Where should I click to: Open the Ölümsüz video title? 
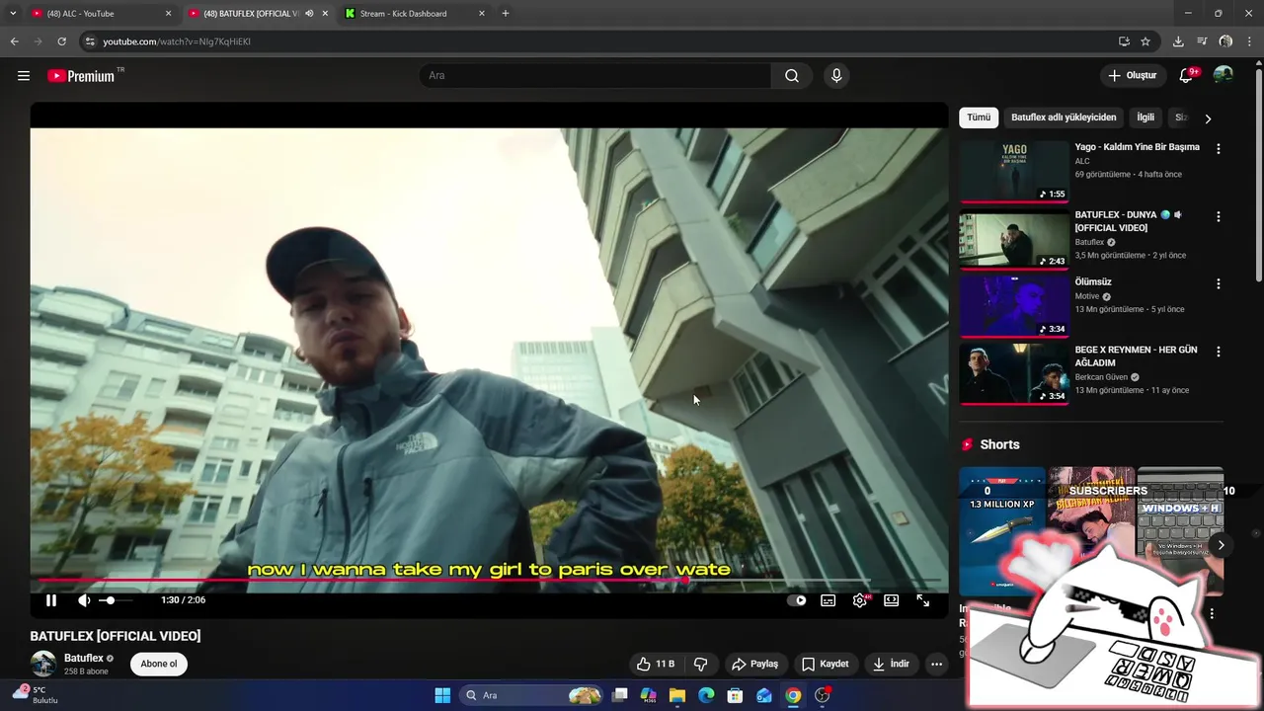click(x=1093, y=282)
